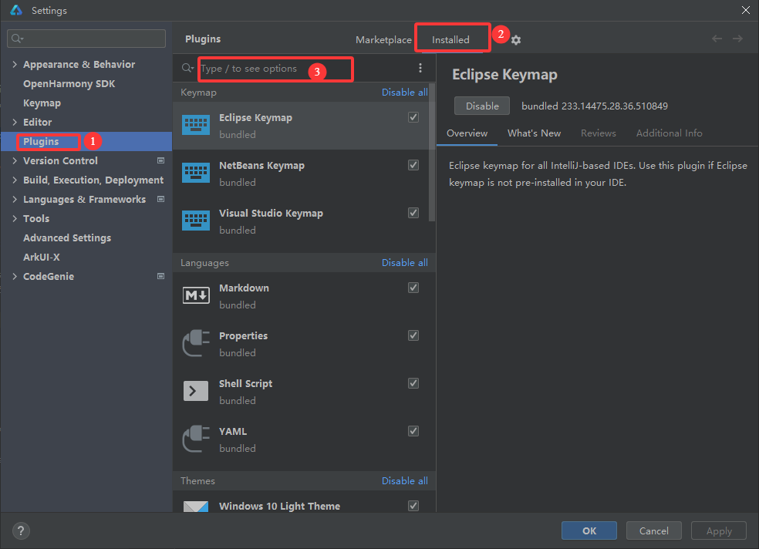This screenshot has width=759, height=549.
Task: Select the Visual Studio Keymap plugin name
Action: point(271,214)
